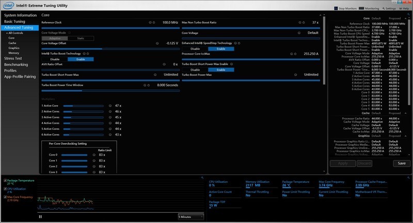
Task: Click wrench icon above the settings summary panel
Action: 408,14
